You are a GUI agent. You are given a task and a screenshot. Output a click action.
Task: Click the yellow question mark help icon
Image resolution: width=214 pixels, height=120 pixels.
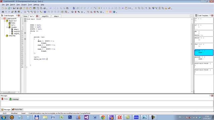(107, 12)
